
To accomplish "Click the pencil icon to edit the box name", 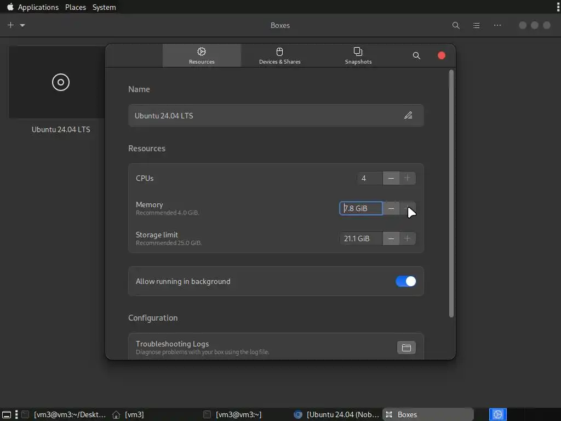I will pos(408,115).
